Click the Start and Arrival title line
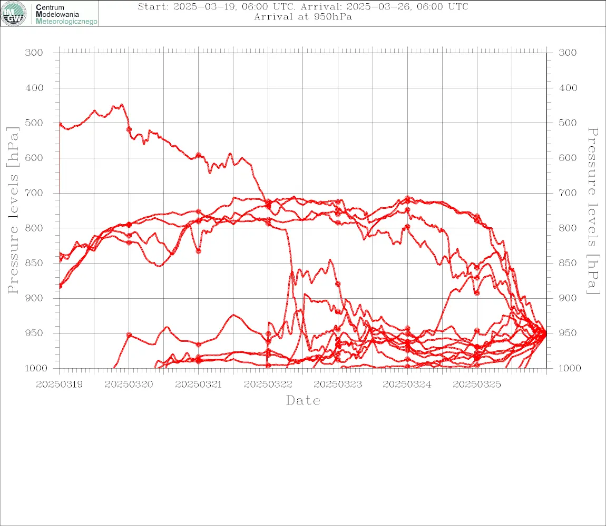This screenshot has width=606, height=526. pos(303,7)
